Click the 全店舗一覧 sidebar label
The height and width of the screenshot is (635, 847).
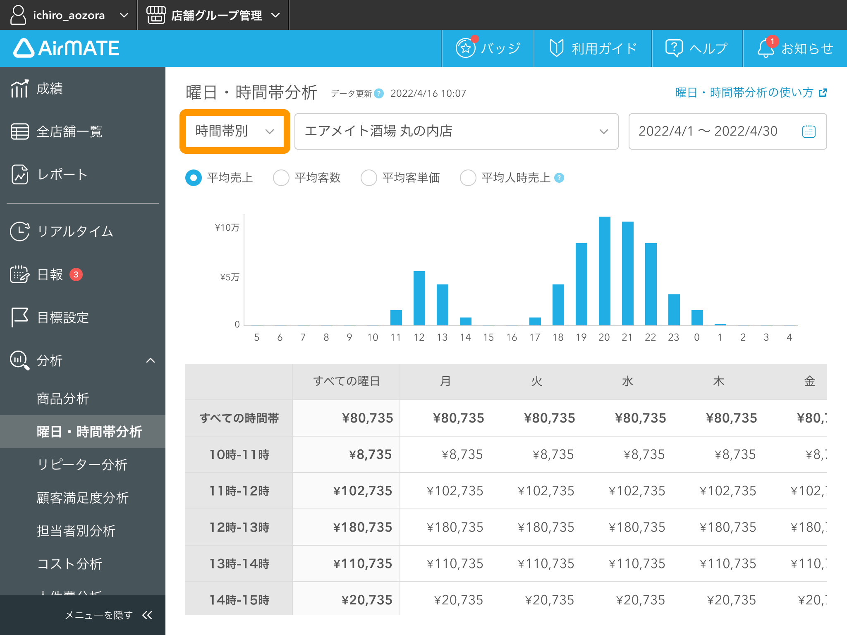(x=69, y=131)
